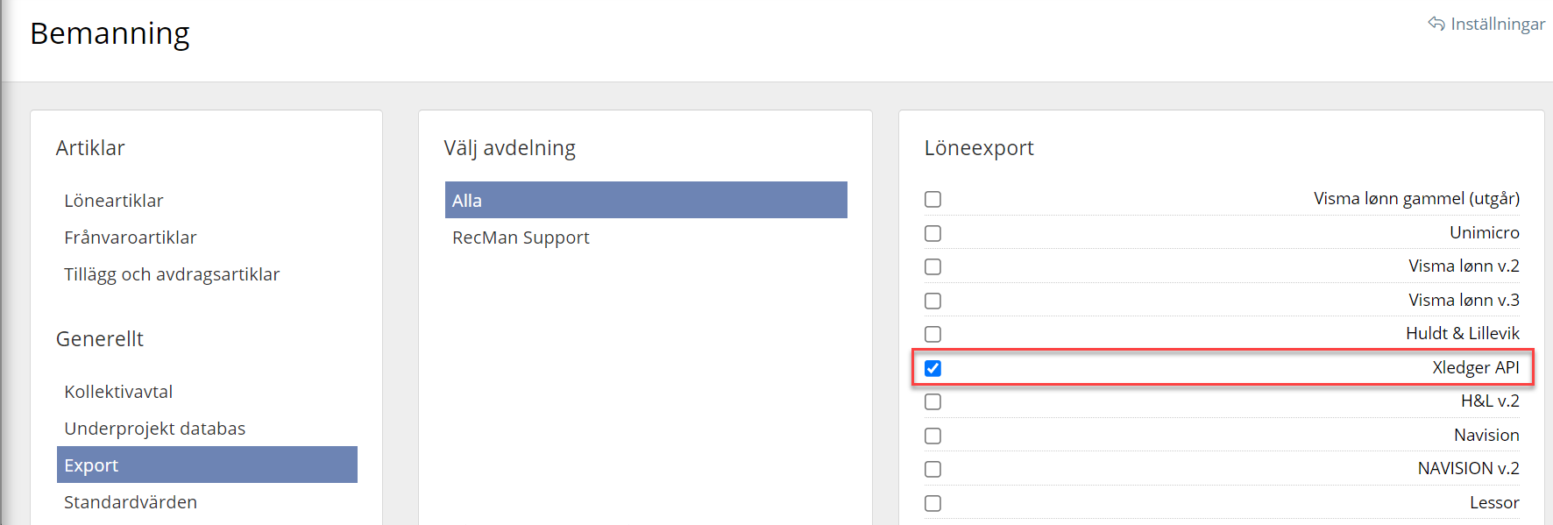Viewport: 1553px width, 525px height.
Task: Select Alla department
Action: (x=468, y=201)
